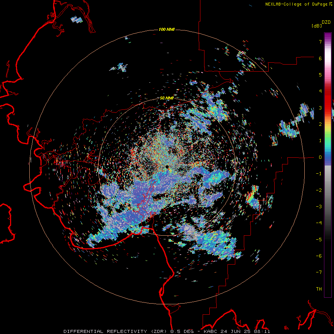The image size is (334, 334).
Task: Click the 50 NMI range ring label
Action: pyautogui.click(x=167, y=98)
